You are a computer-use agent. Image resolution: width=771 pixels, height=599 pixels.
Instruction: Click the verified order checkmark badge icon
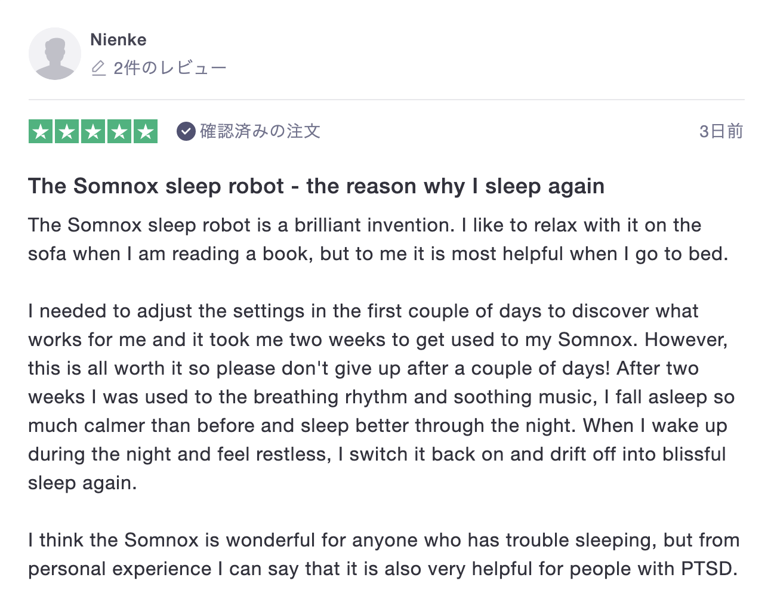(x=186, y=131)
